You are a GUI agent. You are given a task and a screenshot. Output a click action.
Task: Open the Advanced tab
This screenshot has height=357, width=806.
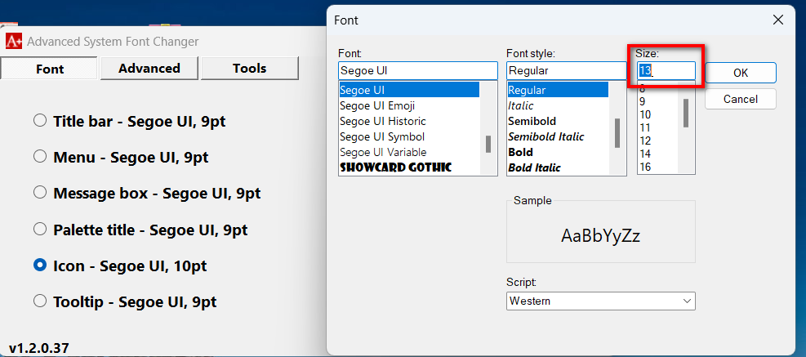(x=149, y=69)
